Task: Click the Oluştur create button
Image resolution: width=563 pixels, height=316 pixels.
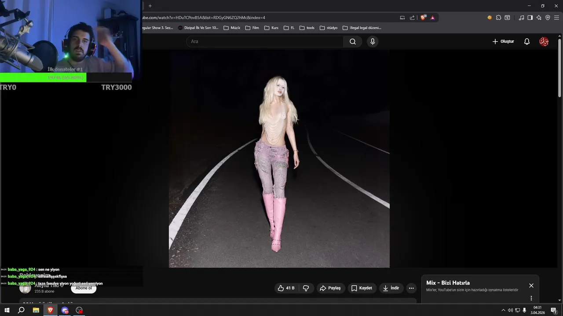Action: pyautogui.click(x=503, y=42)
